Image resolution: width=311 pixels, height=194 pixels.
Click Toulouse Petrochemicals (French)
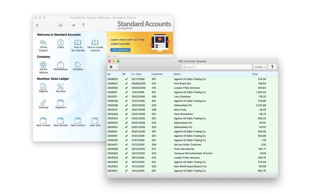click(x=193, y=153)
